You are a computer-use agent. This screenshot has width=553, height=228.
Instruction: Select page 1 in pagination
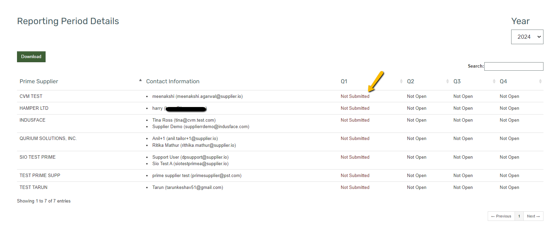pos(519,216)
